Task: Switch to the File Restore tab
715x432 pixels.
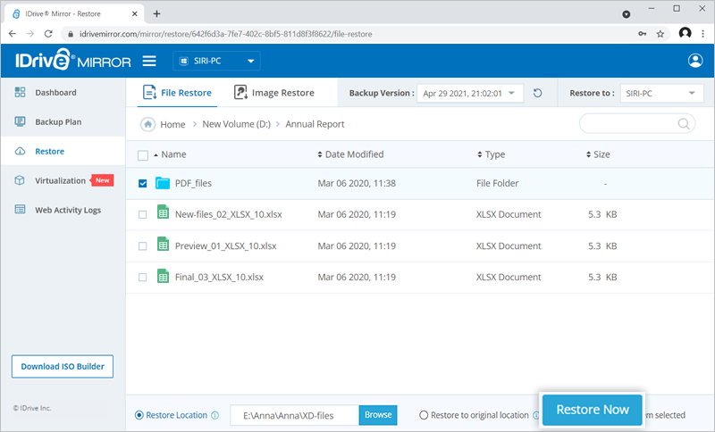Action: 177,93
